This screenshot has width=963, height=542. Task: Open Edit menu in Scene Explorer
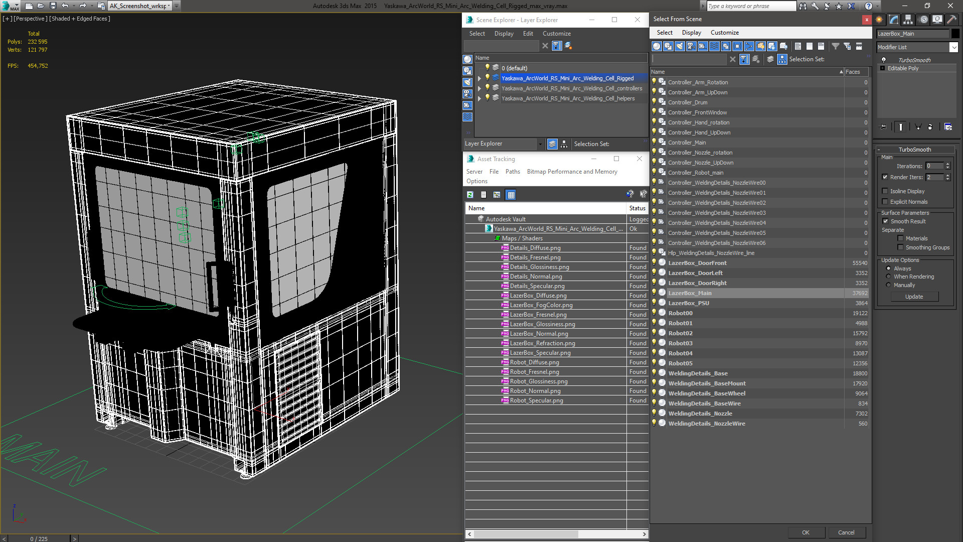click(528, 34)
